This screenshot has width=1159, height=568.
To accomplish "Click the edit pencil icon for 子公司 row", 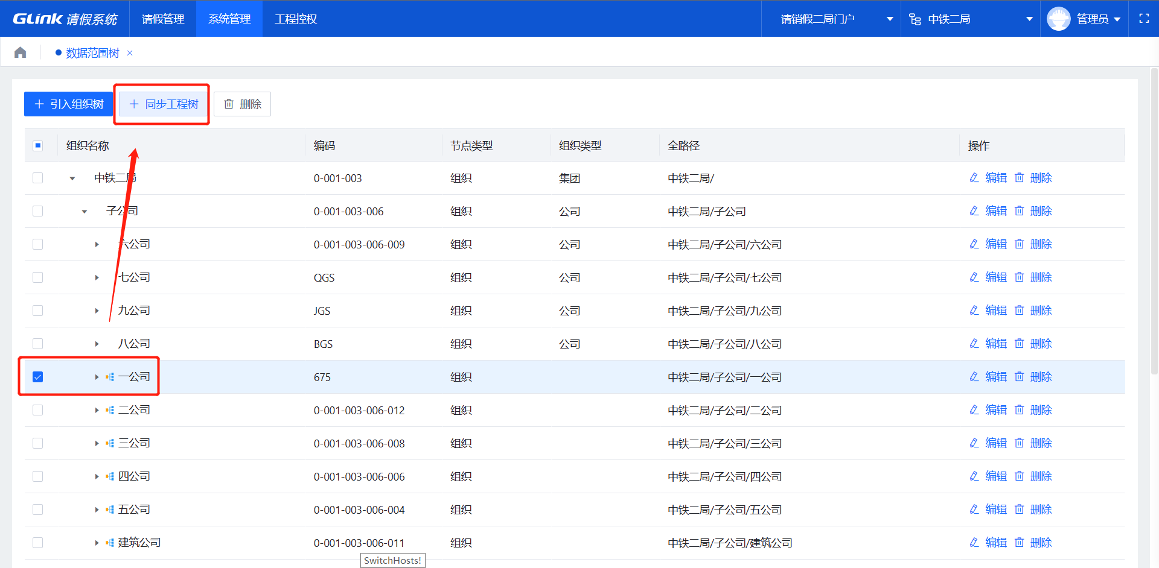I will coord(974,211).
